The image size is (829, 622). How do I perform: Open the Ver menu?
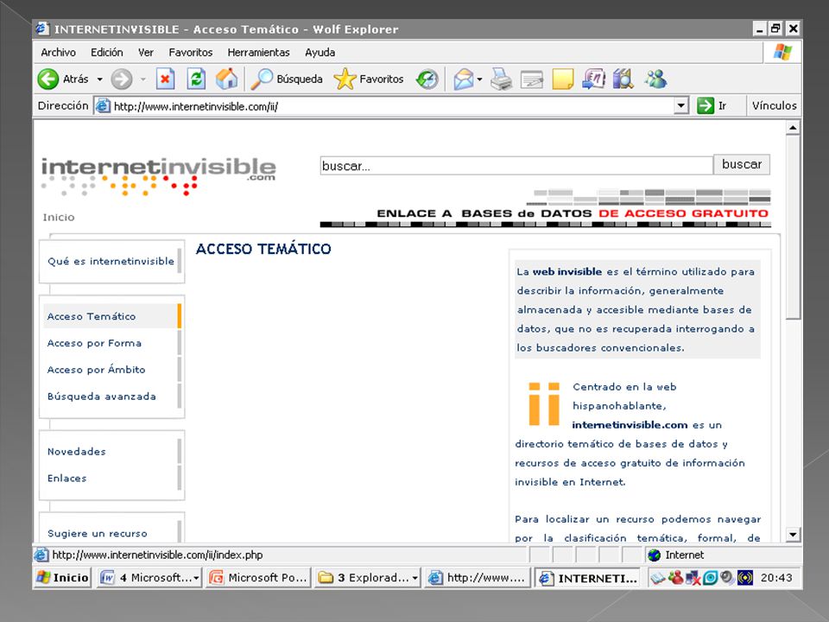(145, 53)
